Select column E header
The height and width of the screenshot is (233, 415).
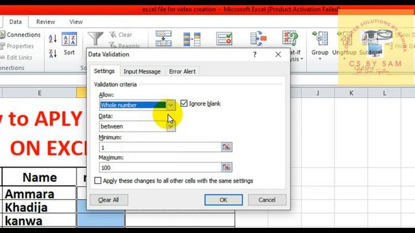click(x=40, y=93)
